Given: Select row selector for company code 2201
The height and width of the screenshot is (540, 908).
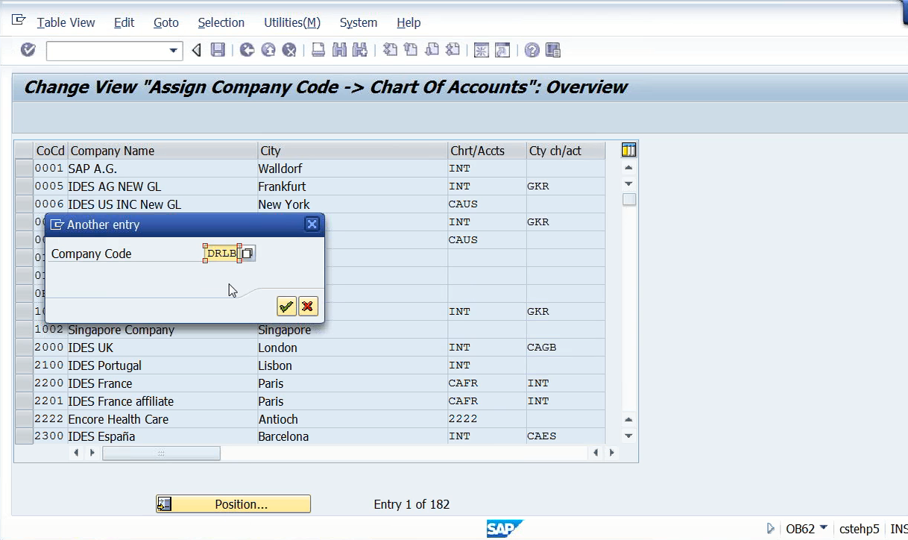Looking at the screenshot, I should point(24,401).
